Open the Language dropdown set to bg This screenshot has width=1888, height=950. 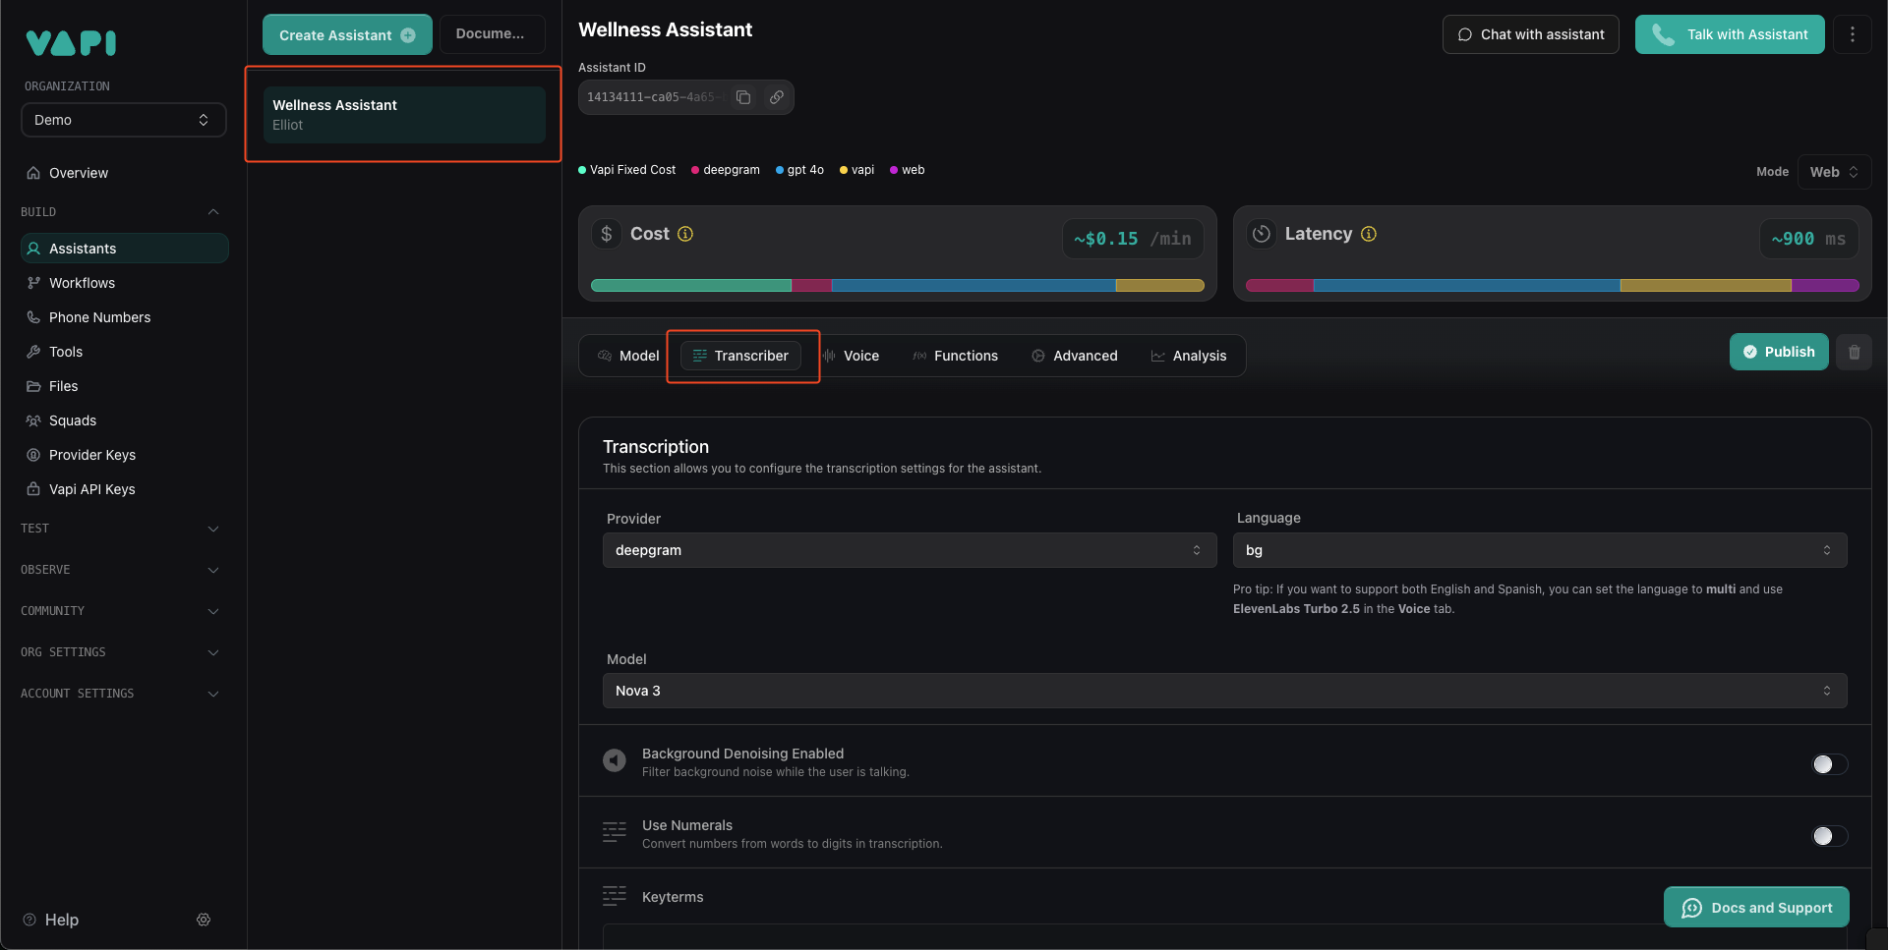[1539, 550]
